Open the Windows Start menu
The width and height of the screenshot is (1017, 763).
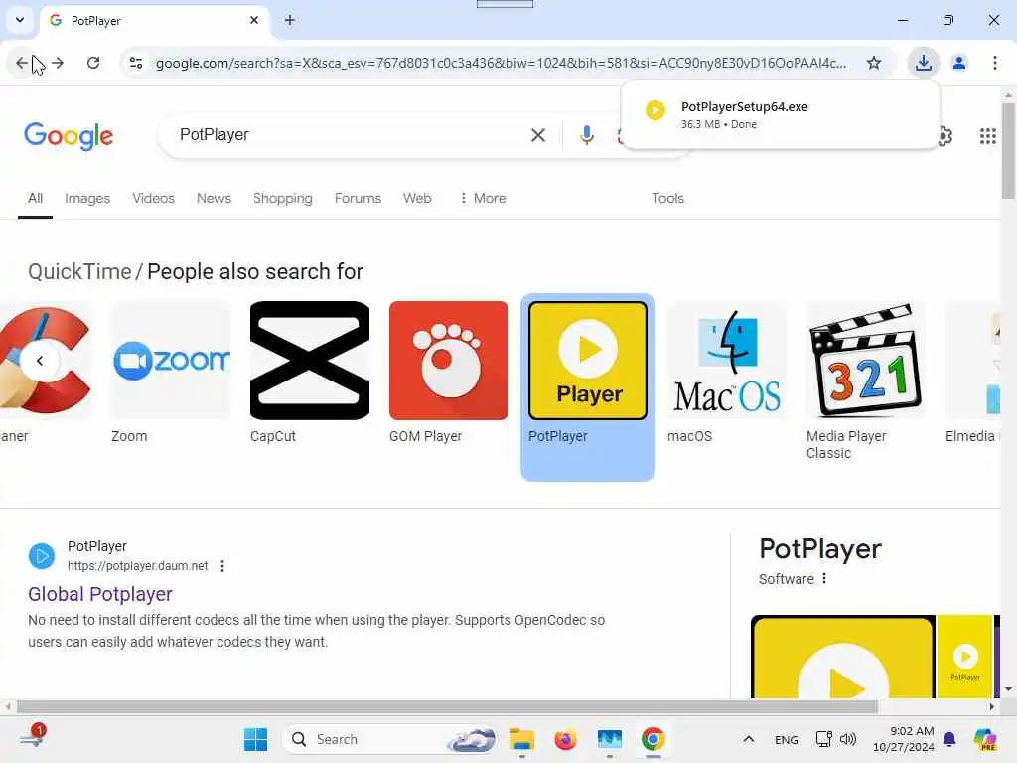255,739
